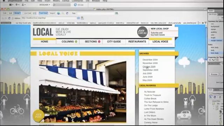Click Subscribe and buy back issues link

(x=158, y=34)
